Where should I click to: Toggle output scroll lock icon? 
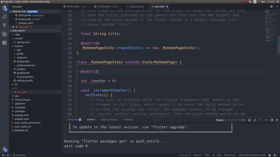[x=255, y=120]
